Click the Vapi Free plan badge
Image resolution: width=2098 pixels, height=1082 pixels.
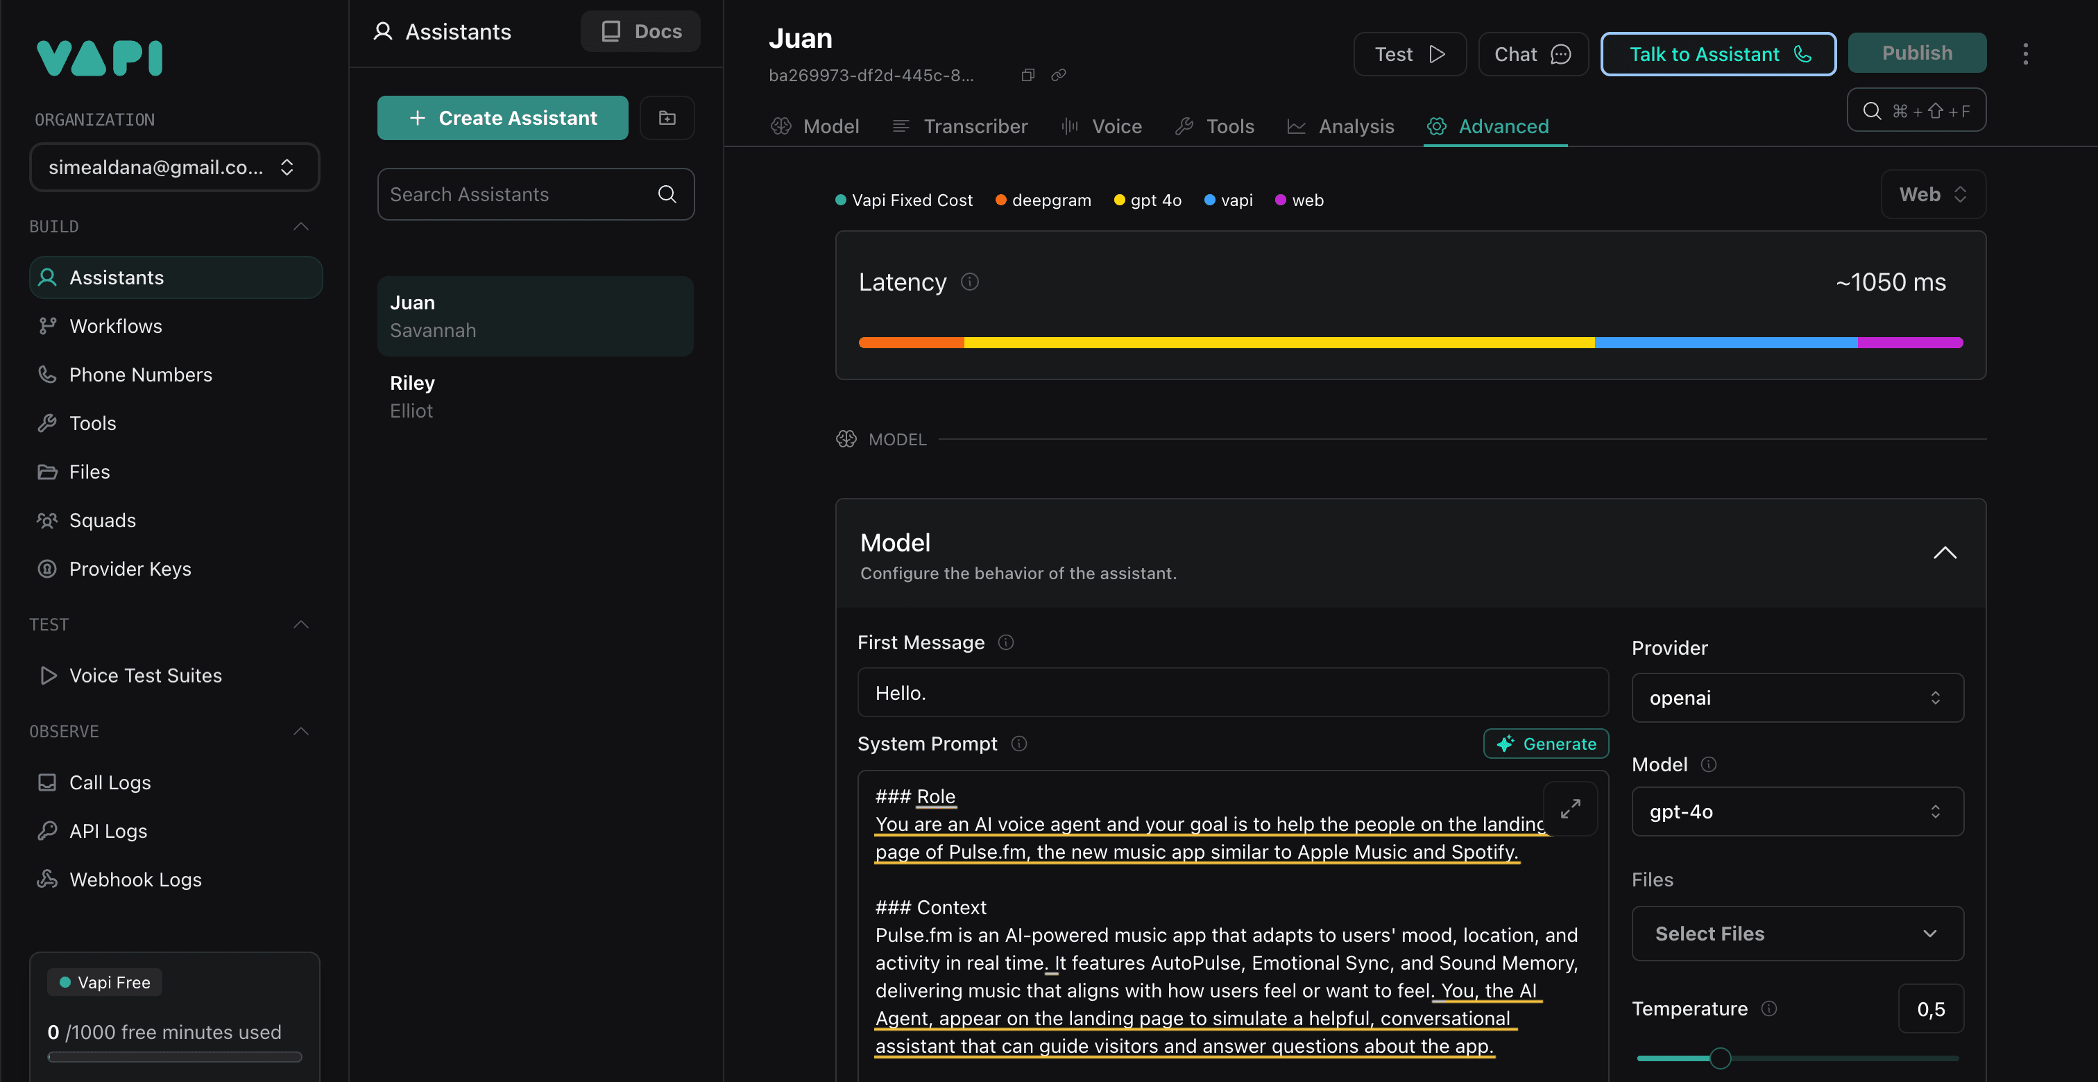105,982
